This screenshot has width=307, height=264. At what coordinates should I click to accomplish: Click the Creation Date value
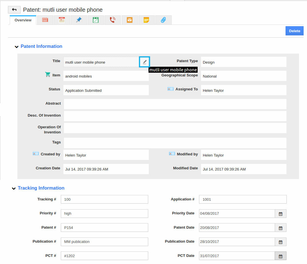coord(106,169)
